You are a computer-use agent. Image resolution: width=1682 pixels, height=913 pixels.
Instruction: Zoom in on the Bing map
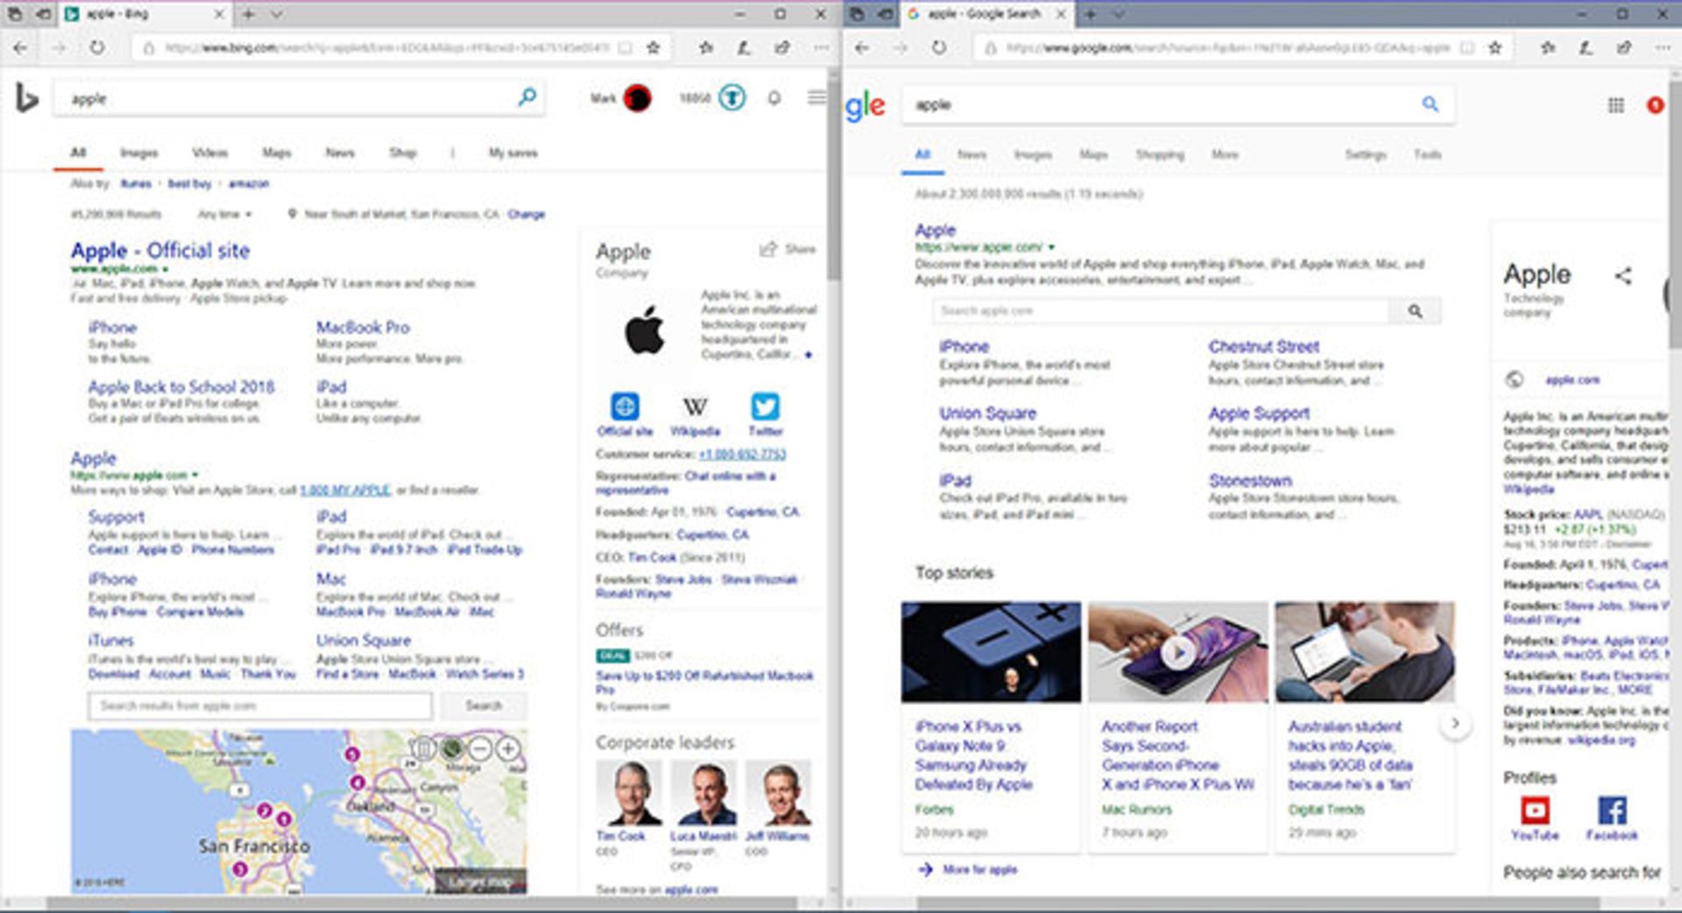508,748
